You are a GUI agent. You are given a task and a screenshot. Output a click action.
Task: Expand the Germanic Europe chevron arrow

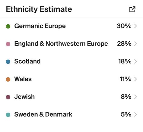(135, 26)
